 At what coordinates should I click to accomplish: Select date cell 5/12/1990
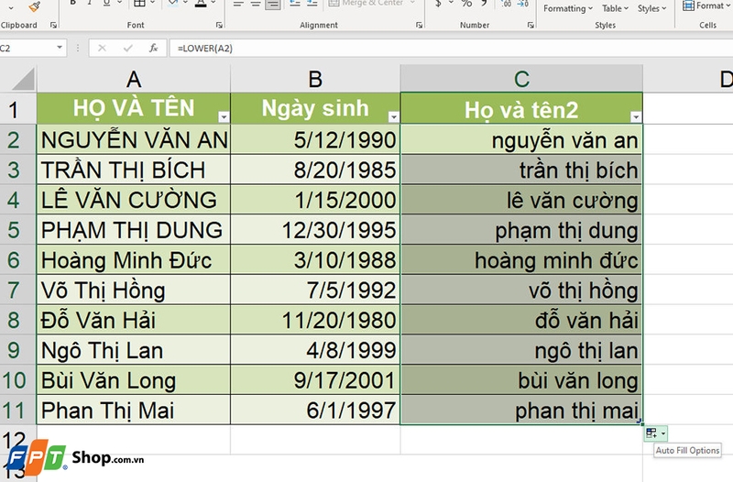pos(315,139)
